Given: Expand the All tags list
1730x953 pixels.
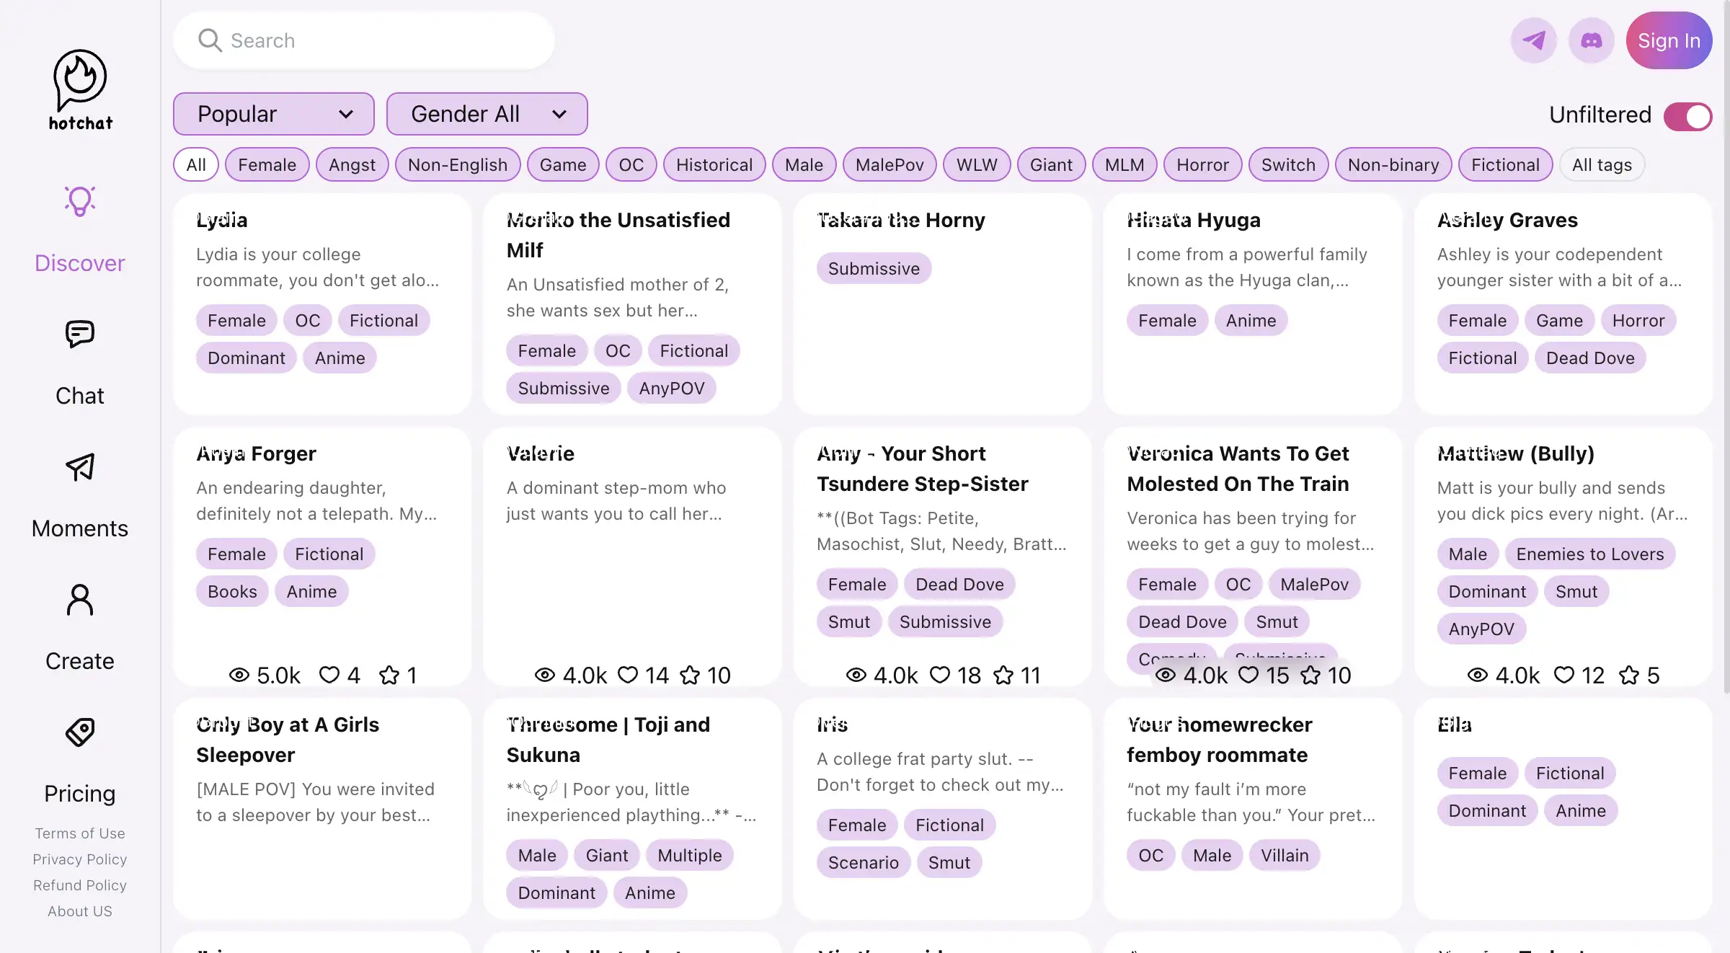Looking at the screenshot, I should [x=1602, y=164].
